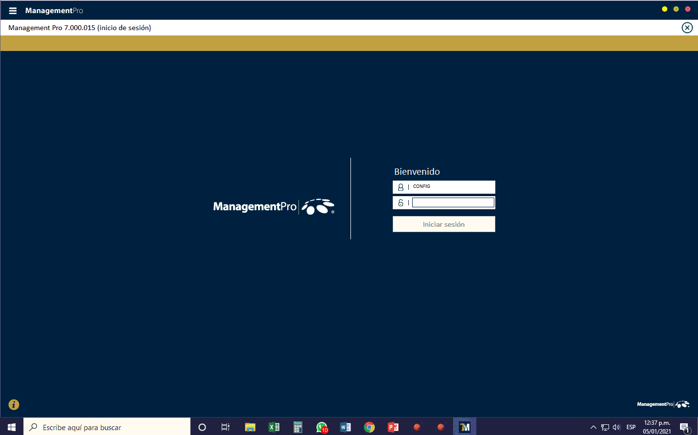
Task: Click the CONFIG username field
Action: point(452,187)
